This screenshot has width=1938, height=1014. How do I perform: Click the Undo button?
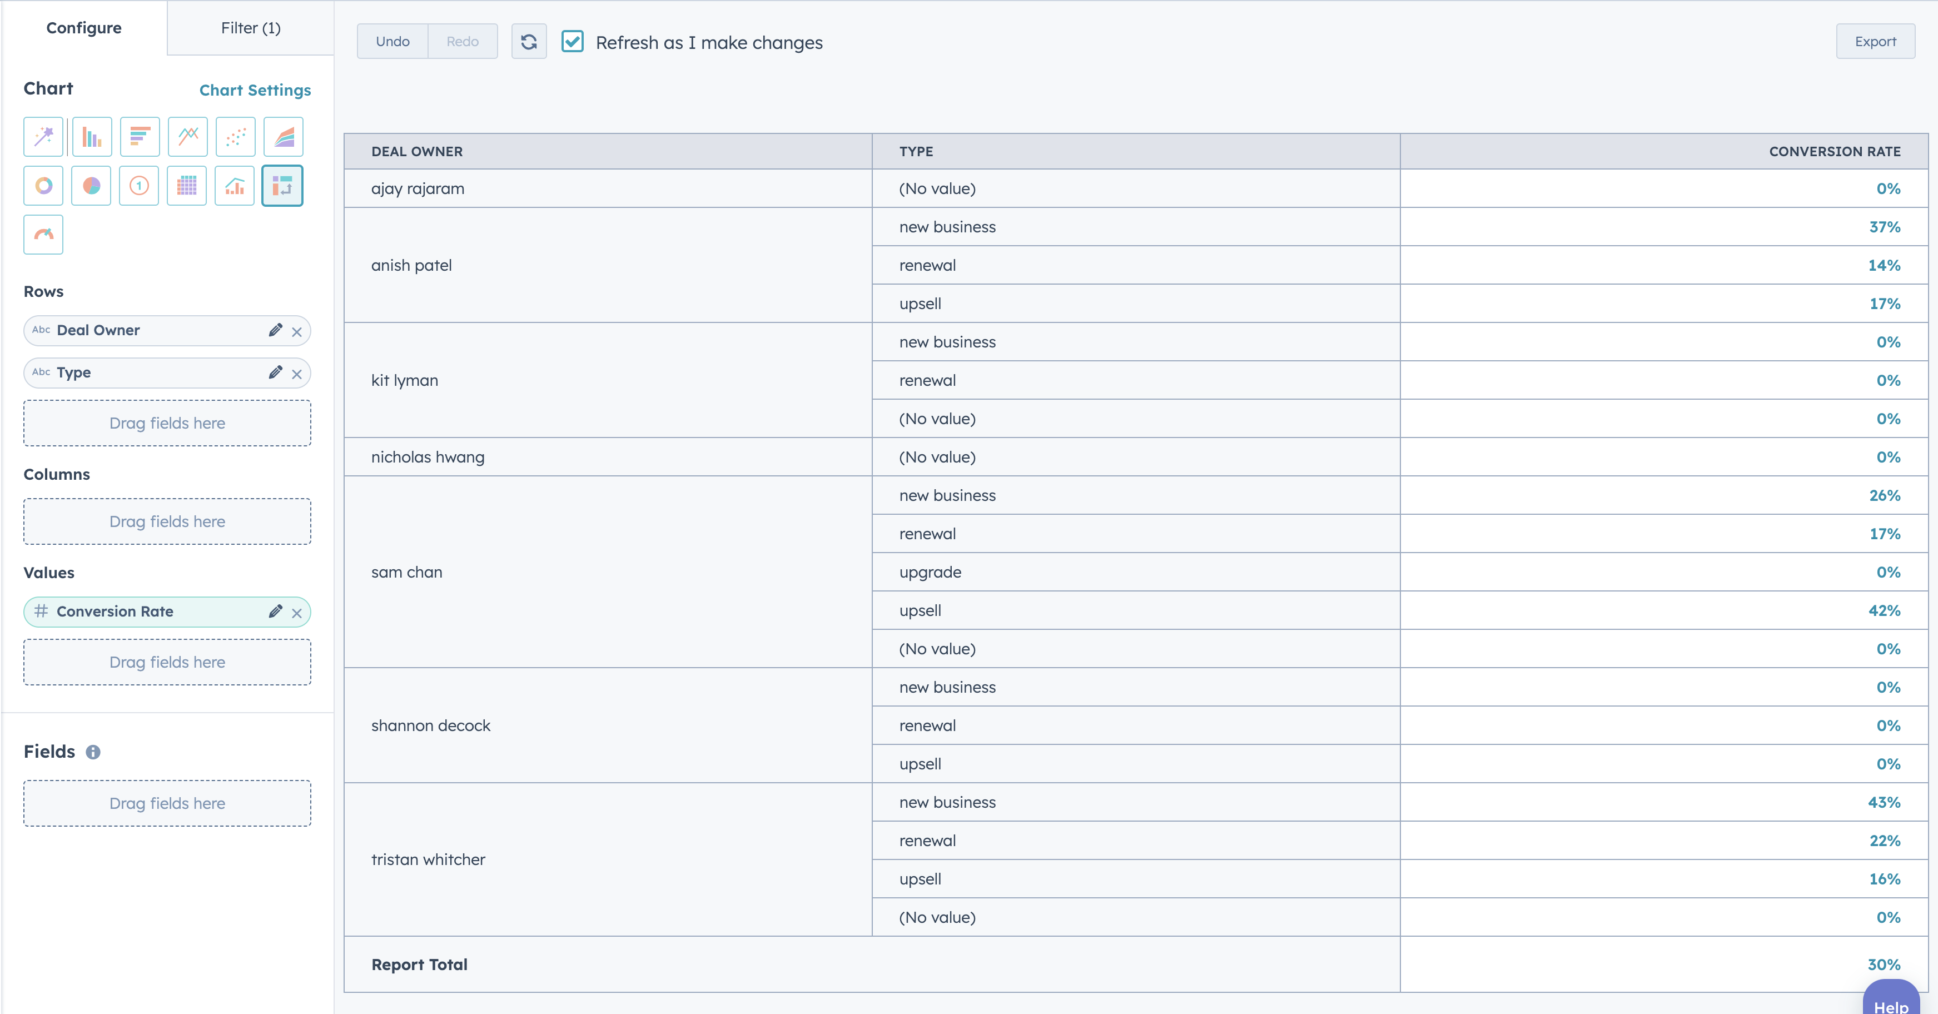point(391,41)
